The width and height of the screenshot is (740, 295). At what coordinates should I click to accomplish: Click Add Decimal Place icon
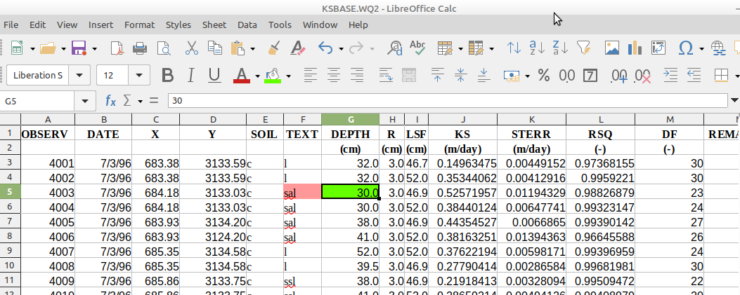pos(618,75)
